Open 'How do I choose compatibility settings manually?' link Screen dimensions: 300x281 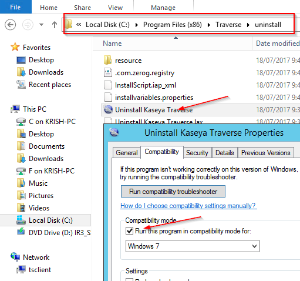(188, 206)
